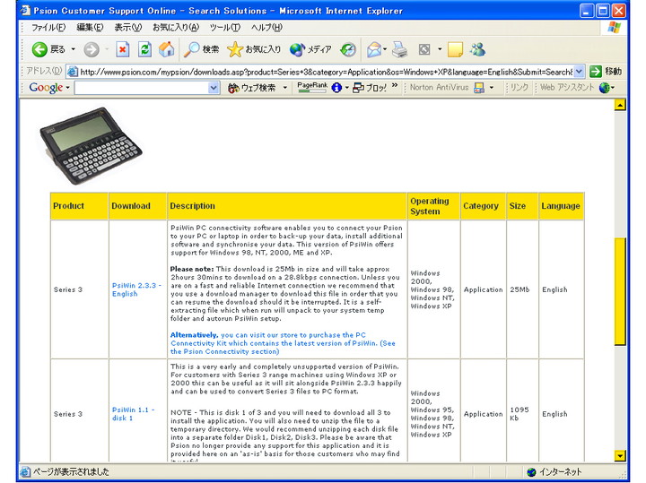Expand the page info dropdown arrow
646x483 pixels.
347,88
